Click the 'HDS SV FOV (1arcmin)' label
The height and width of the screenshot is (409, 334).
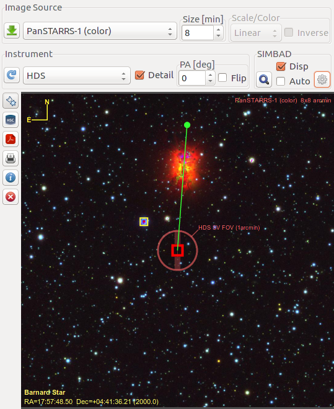click(229, 227)
